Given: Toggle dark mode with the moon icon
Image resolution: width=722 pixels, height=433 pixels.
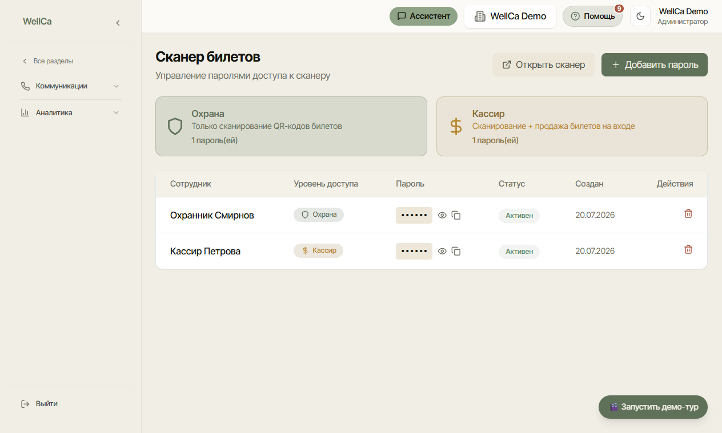Looking at the screenshot, I should coord(640,16).
